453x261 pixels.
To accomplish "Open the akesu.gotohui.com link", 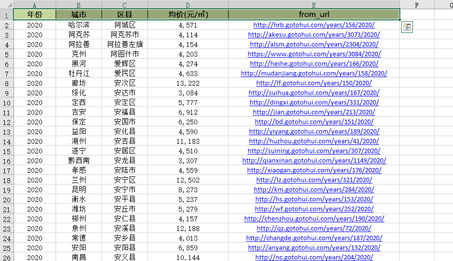I will [314, 35].
